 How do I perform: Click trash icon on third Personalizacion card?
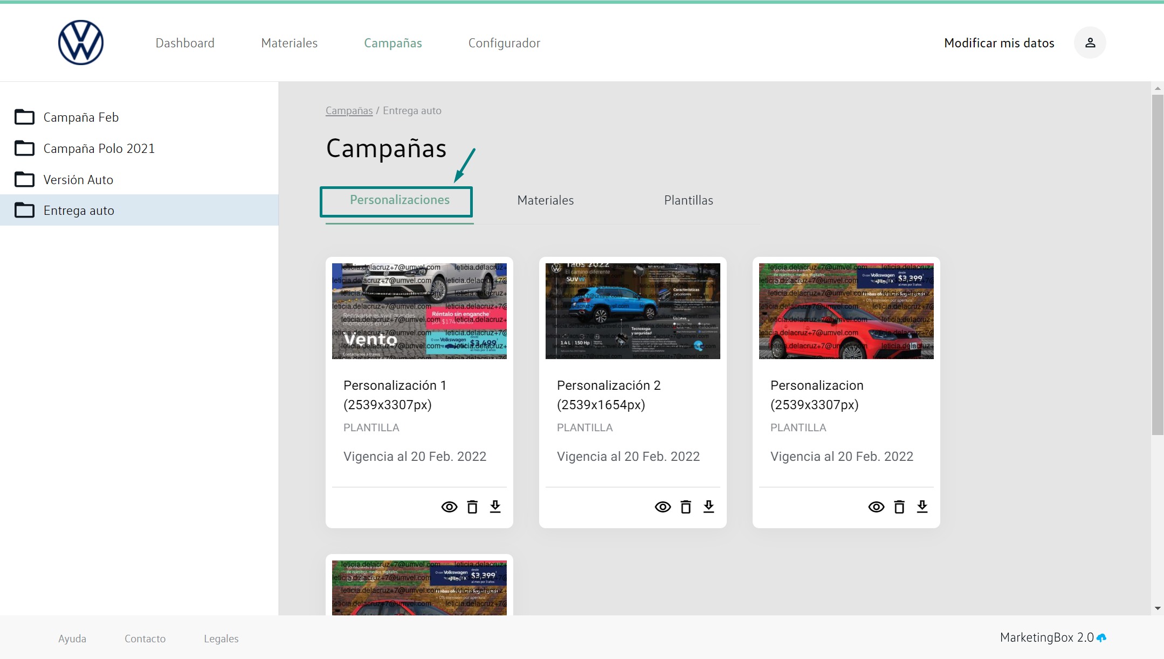click(x=899, y=507)
